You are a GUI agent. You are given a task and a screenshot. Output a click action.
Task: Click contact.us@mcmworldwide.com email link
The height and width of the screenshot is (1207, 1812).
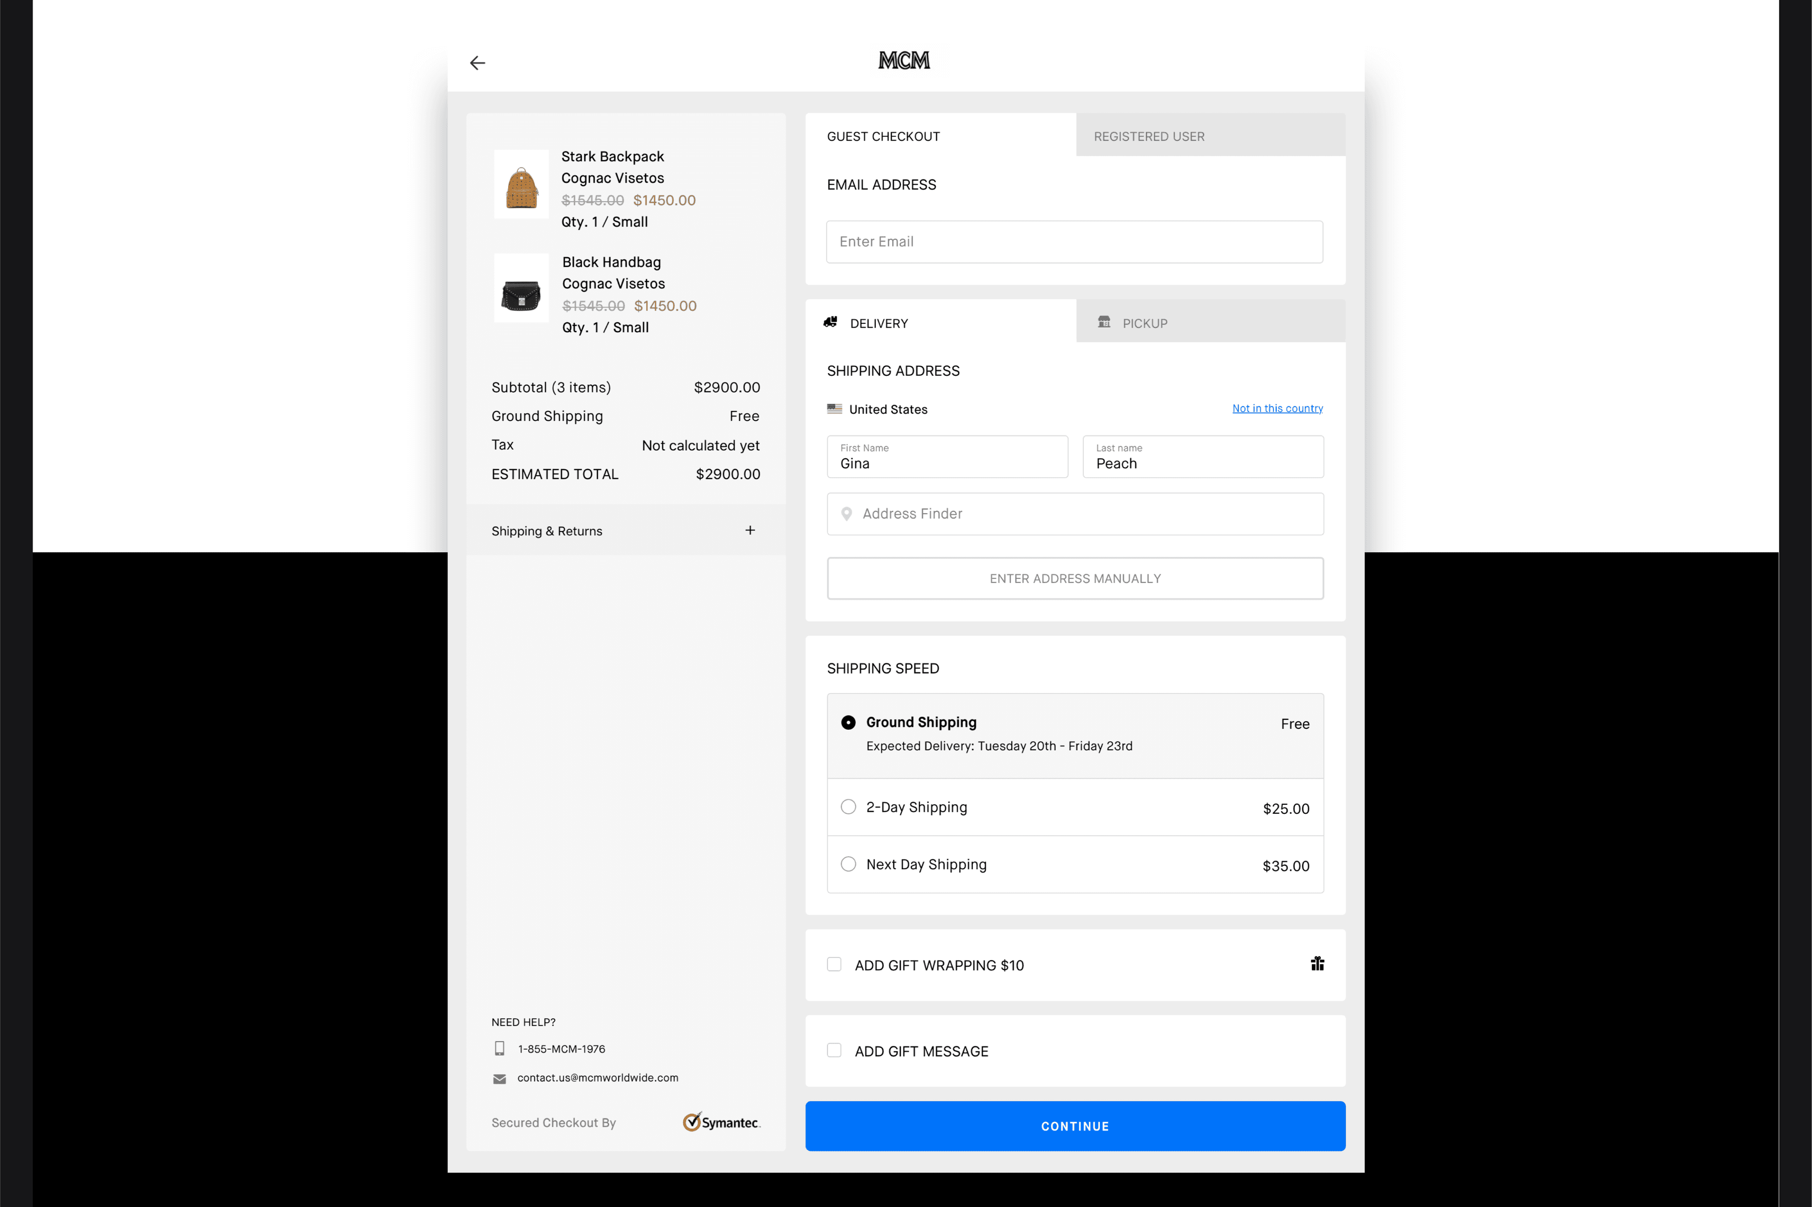point(598,1078)
